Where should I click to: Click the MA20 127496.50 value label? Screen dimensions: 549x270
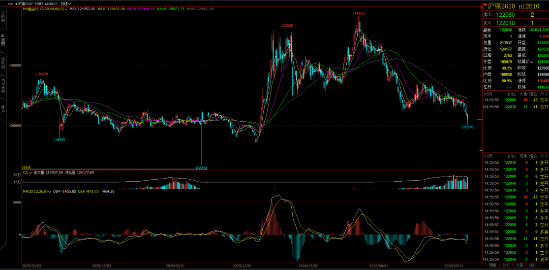pyautogui.click(x=141, y=9)
